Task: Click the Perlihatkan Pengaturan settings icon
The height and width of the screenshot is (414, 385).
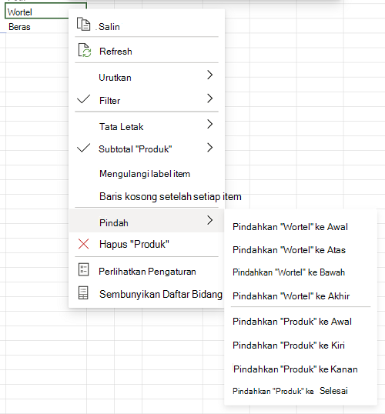Action: tap(83, 269)
